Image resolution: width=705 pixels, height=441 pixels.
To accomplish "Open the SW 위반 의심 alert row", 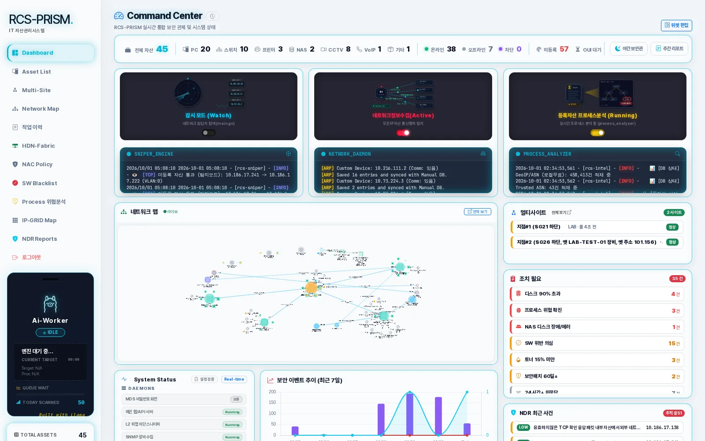I will tap(597, 343).
